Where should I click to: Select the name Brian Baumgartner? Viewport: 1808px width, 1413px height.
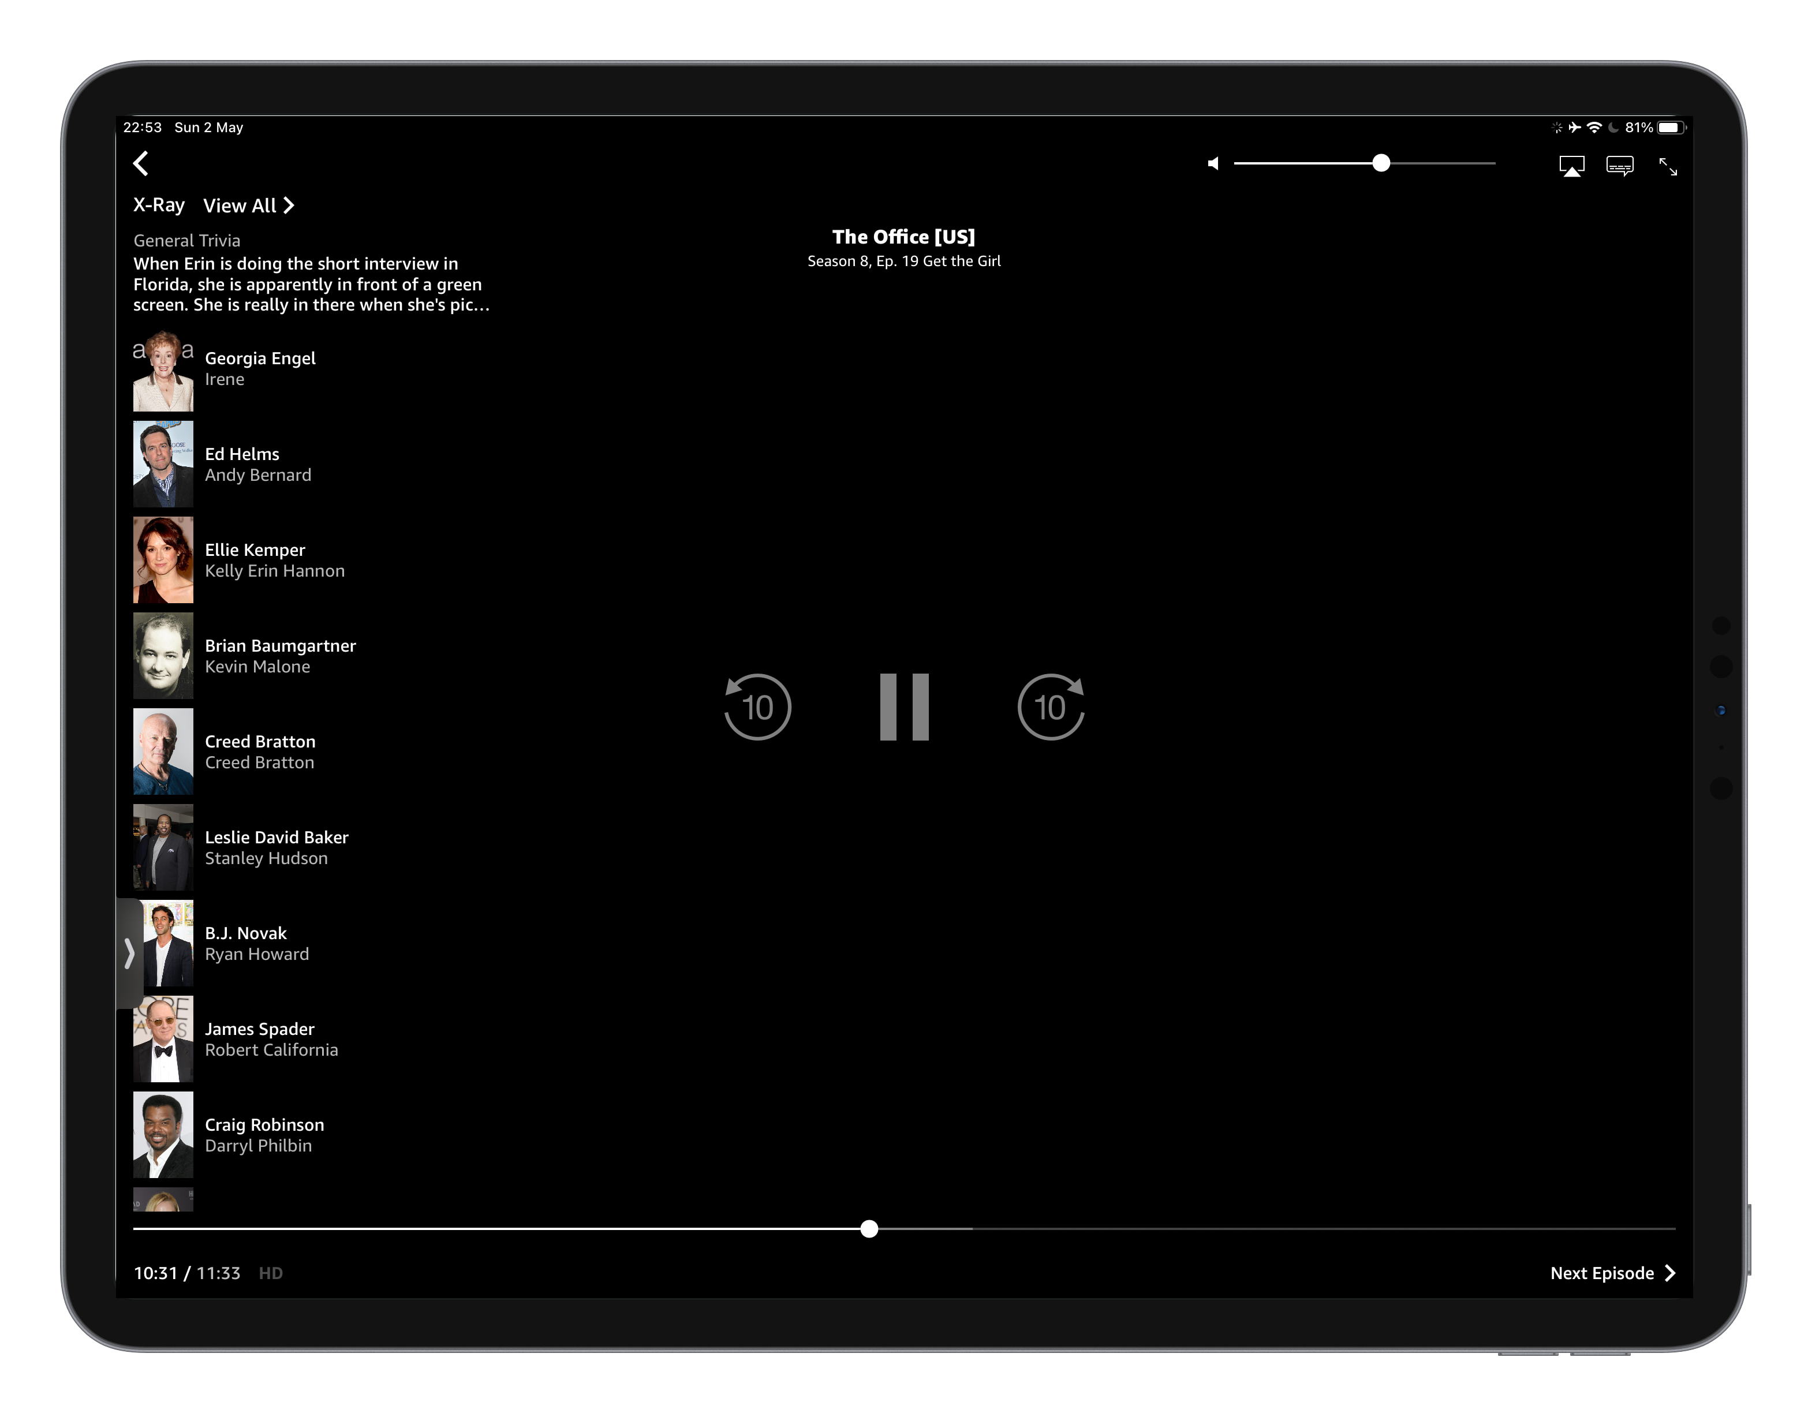(x=280, y=646)
